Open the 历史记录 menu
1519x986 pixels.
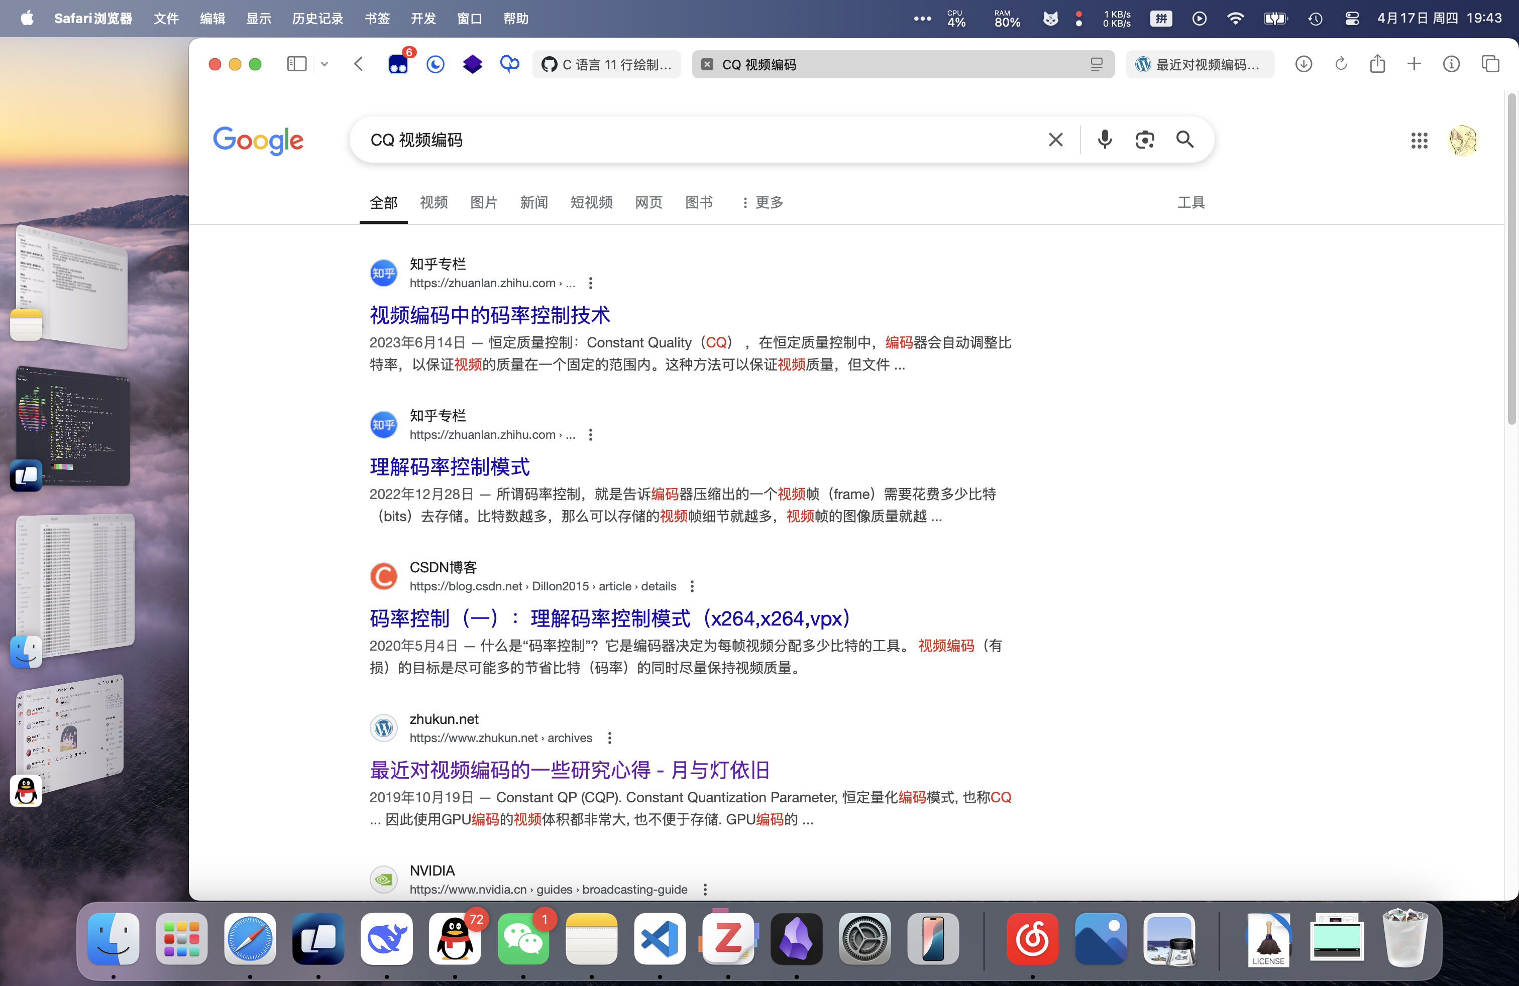[x=317, y=19]
